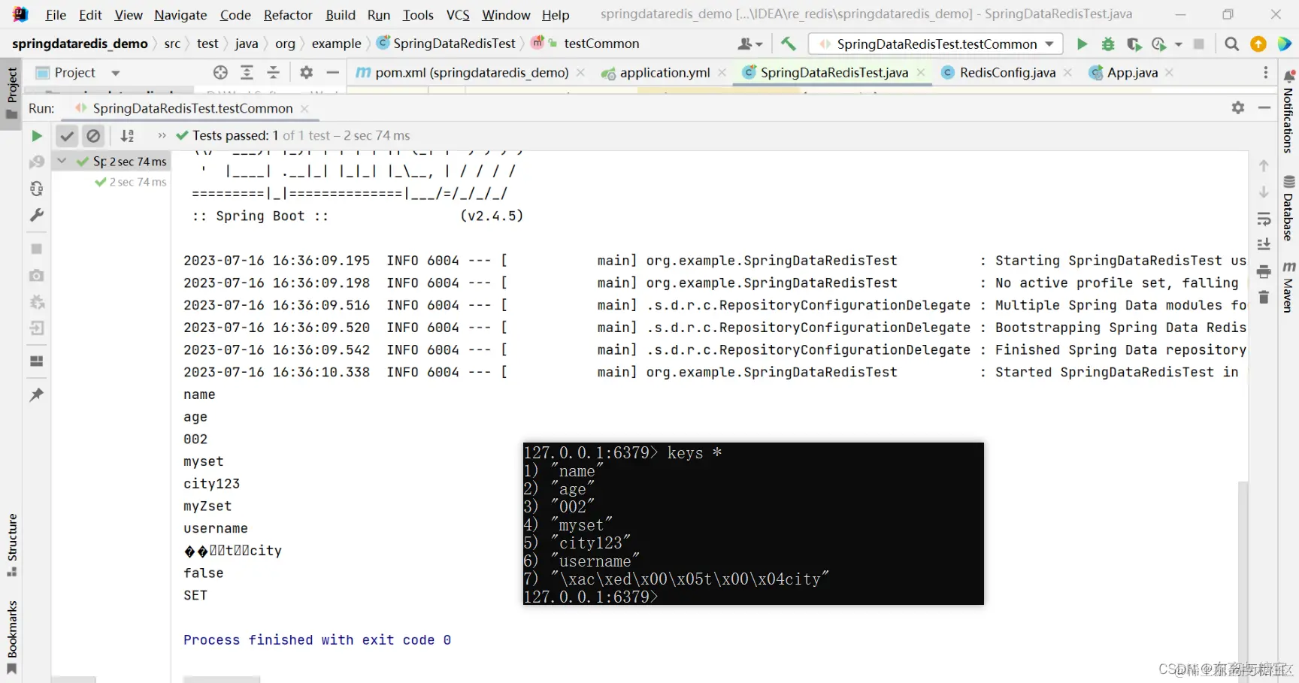
Task: Toggle auto-test rerun icon
Action: (36, 189)
